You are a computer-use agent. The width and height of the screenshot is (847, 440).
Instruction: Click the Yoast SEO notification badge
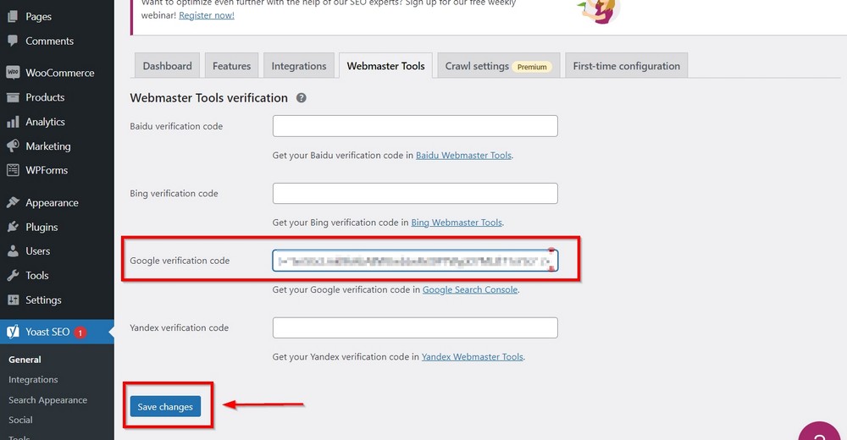tap(80, 333)
